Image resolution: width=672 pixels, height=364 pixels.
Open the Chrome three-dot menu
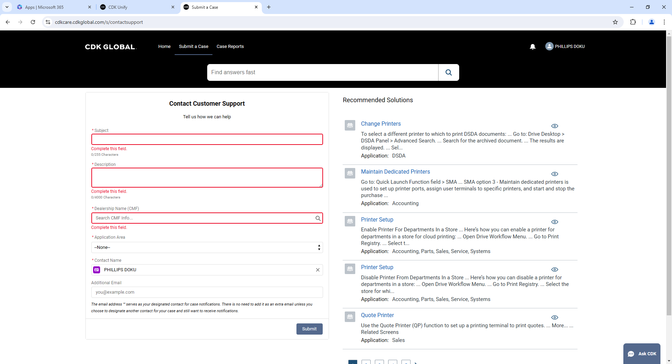[664, 22]
